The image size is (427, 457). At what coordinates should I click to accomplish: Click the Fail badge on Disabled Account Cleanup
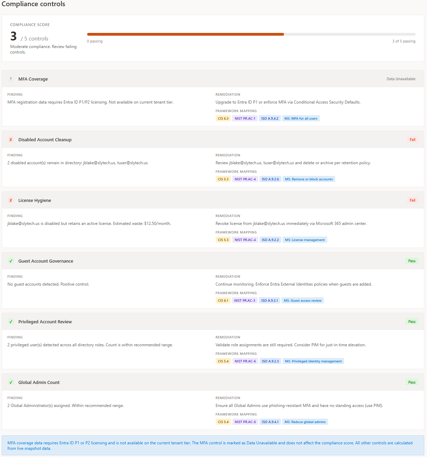(x=413, y=140)
